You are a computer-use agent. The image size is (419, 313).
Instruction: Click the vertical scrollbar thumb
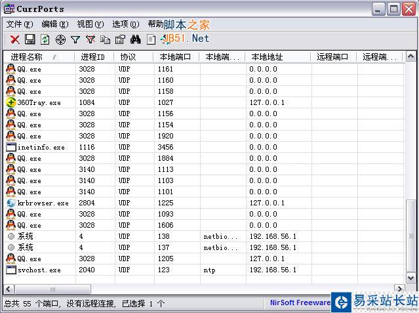(410, 236)
